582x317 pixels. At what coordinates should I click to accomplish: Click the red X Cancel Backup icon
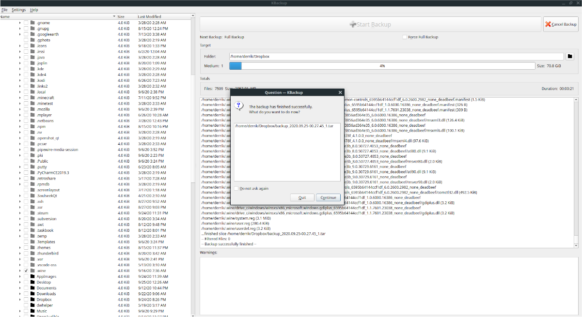[548, 24]
